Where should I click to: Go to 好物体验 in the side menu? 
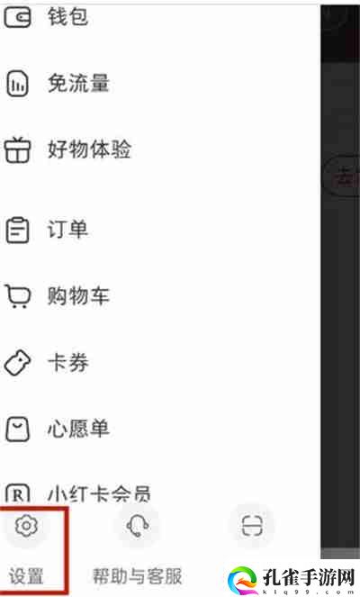point(89,149)
